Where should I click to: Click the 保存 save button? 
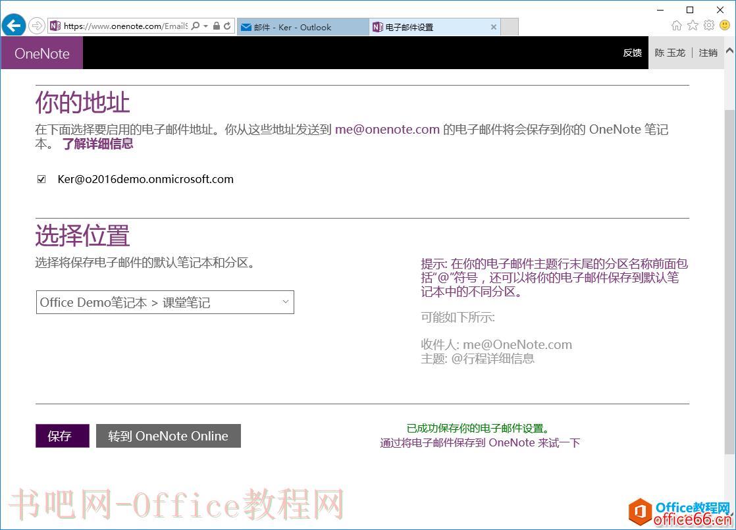coord(63,436)
